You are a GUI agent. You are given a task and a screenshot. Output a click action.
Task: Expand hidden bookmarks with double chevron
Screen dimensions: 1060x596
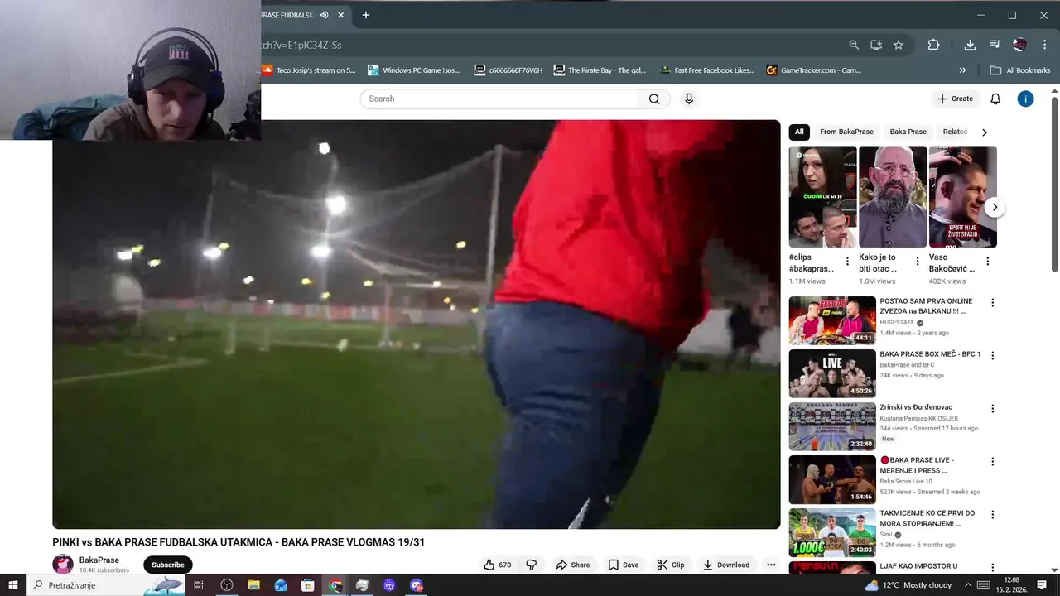click(x=962, y=70)
